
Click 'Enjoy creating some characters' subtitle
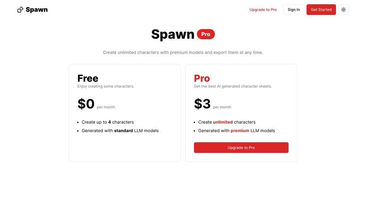coord(106,86)
